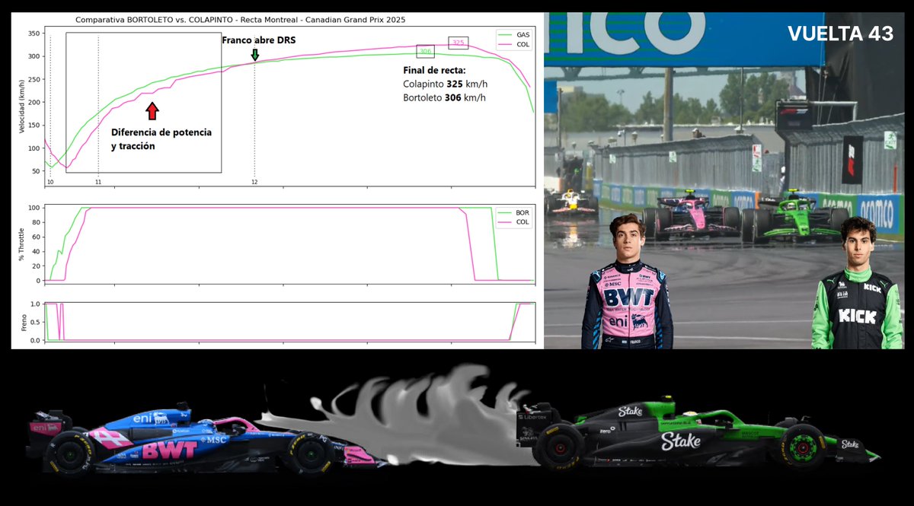
Task: Click the driver portrait in BWT suit
Action: tap(627, 282)
